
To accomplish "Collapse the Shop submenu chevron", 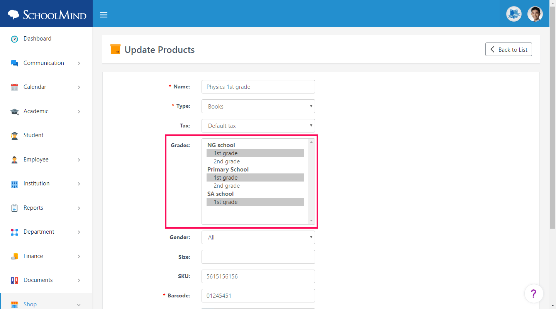I will click(79, 305).
